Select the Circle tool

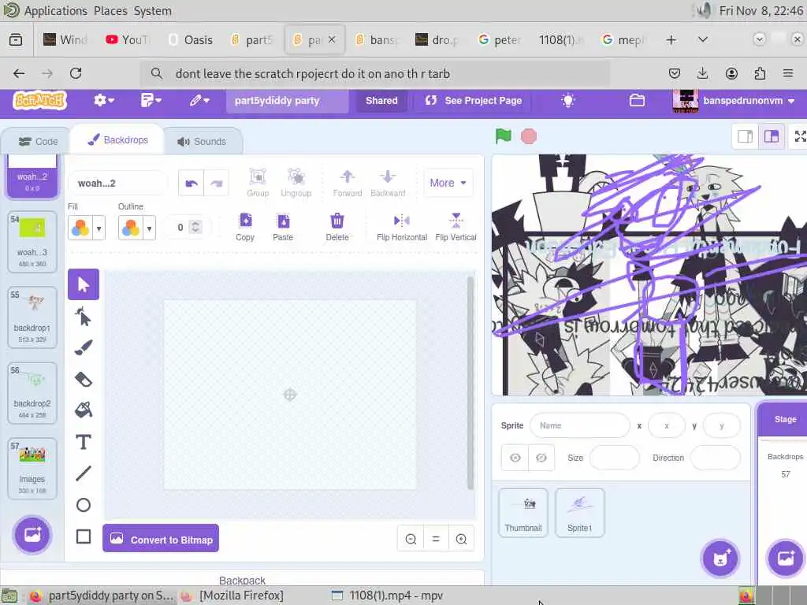tap(84, 505)
